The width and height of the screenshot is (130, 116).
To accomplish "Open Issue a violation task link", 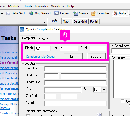I will (9, 84).
